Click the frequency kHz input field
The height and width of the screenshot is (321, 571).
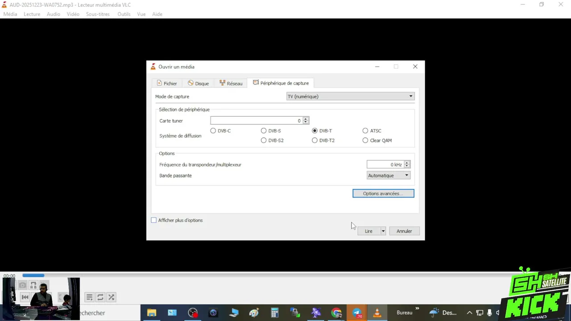(x=385, y=165)
